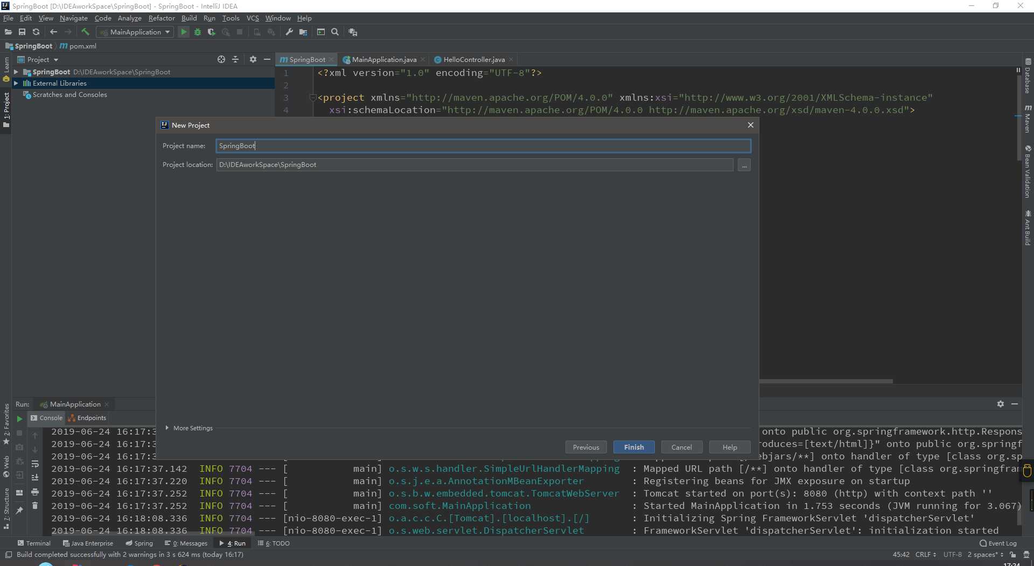Click the 2 spaces indent selector

coord(985,554)
